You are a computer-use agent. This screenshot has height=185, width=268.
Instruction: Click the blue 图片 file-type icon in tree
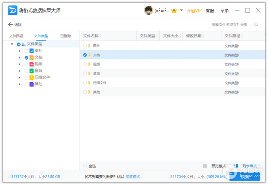(32, 51)
